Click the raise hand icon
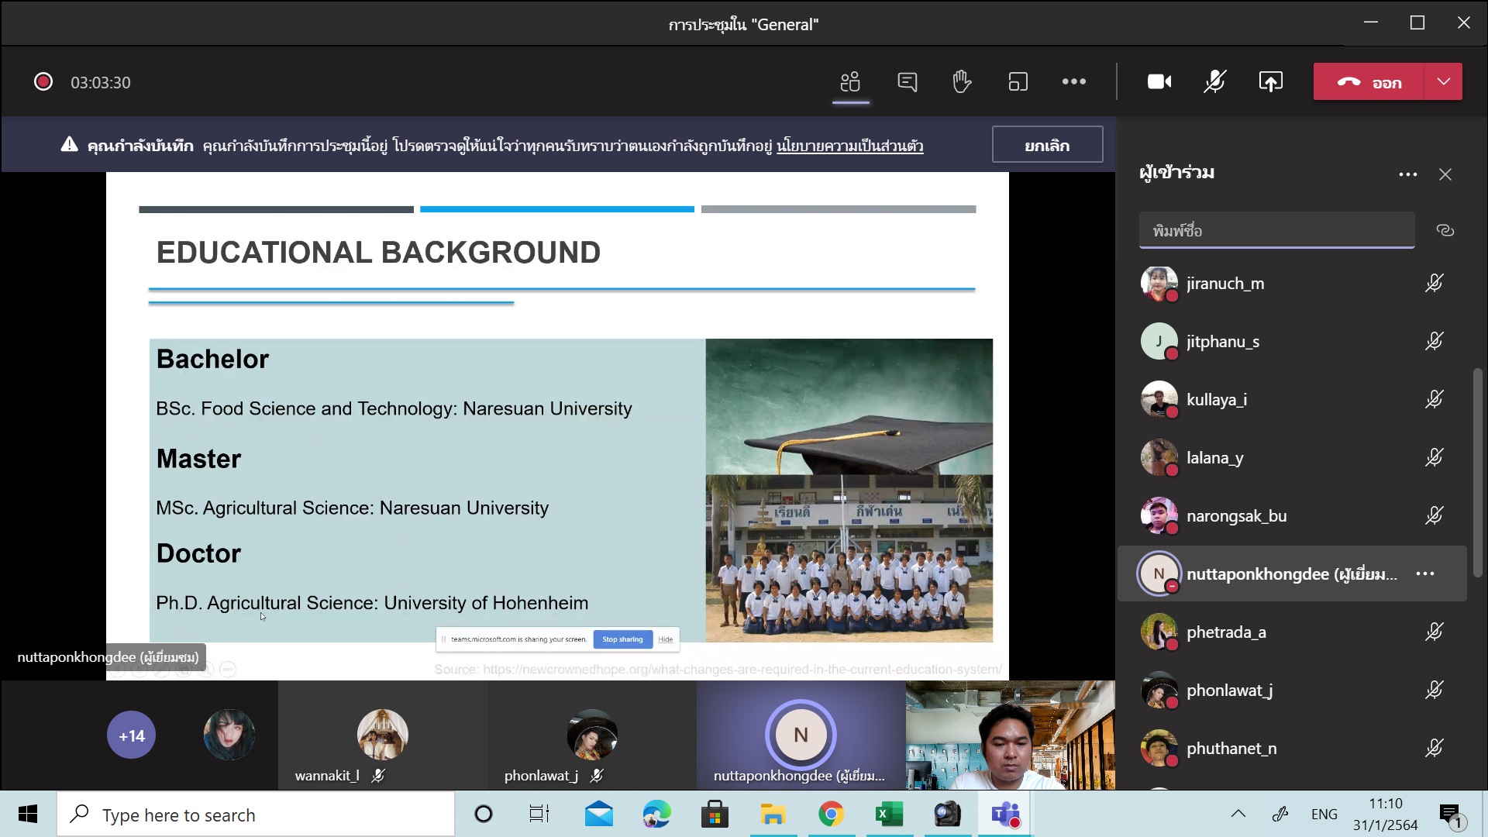Image resolution: width=1488 pixels, height=837 pixels. point(962,81)
